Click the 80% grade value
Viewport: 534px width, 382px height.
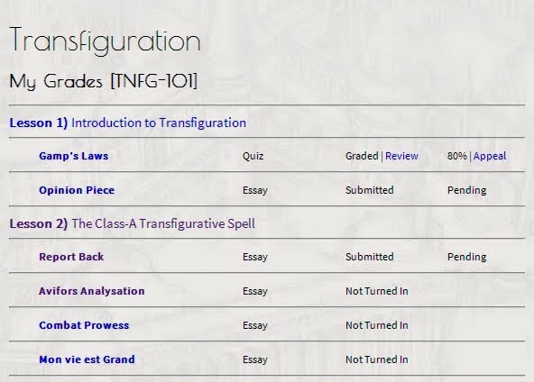[x=457, y=156]
